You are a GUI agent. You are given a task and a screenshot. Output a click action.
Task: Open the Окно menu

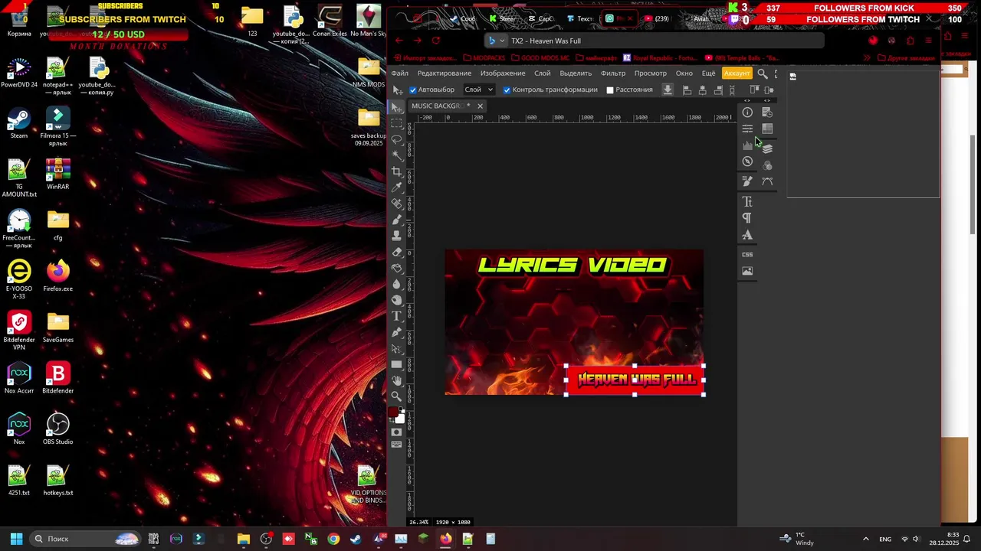pyautogui.click(x=684, y=73)
